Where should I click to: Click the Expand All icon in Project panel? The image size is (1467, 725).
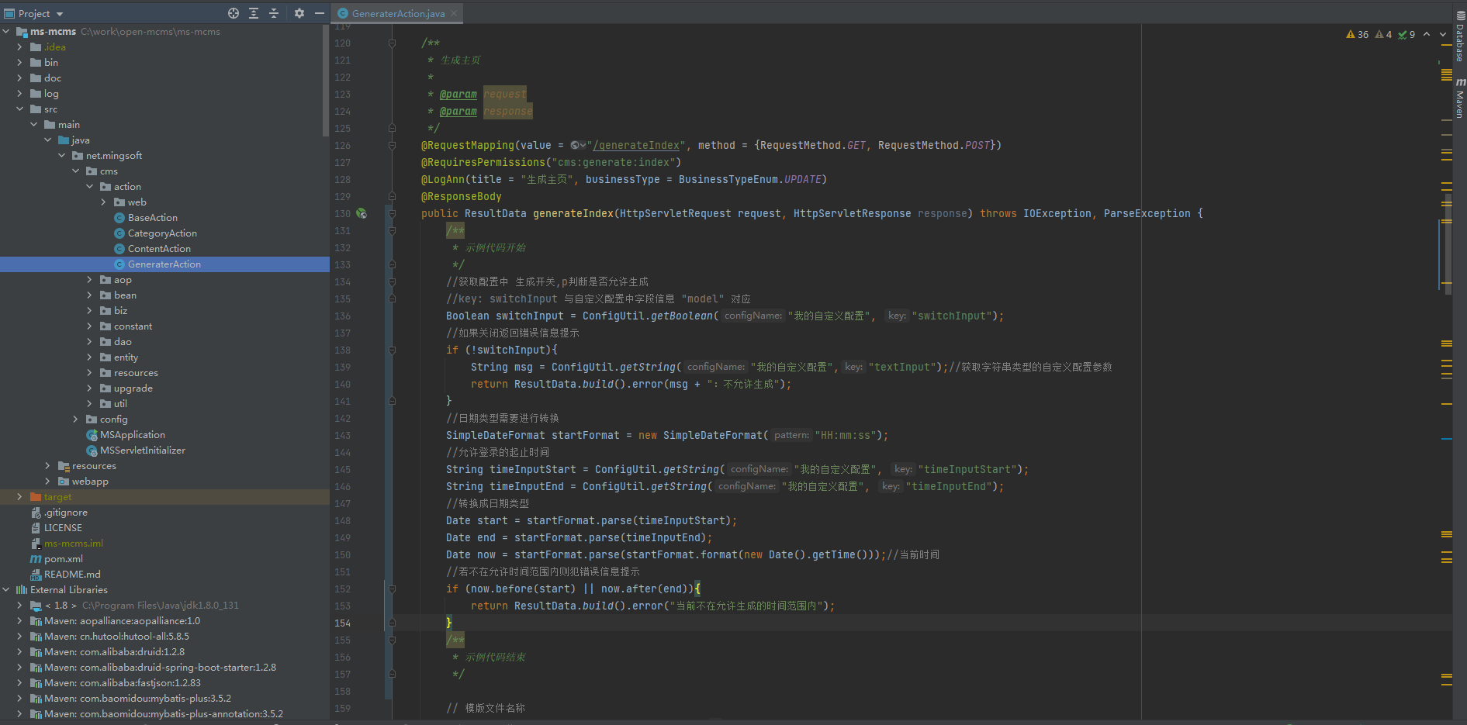click(254, 13)
